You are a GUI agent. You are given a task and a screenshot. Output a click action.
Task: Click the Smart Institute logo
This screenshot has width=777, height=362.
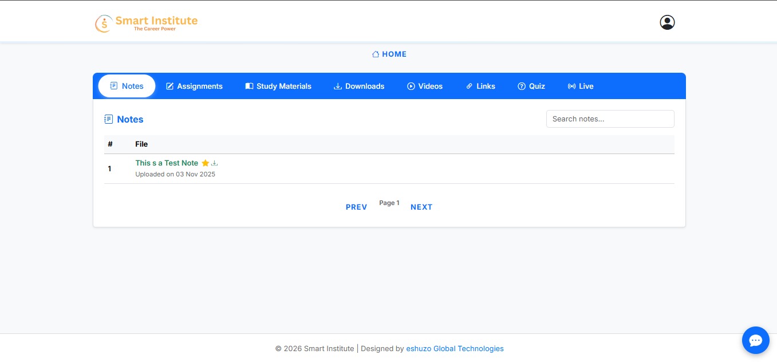coord(147,23)
